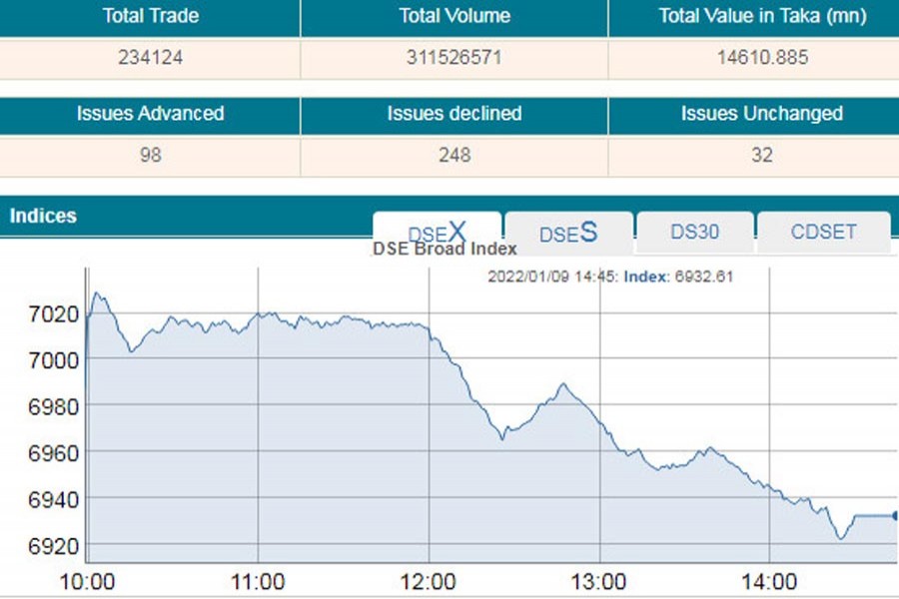Click the Total Volume column header
Image resolution: width=899 pixels, height=599 pixels.
click(x=454, y=16)
